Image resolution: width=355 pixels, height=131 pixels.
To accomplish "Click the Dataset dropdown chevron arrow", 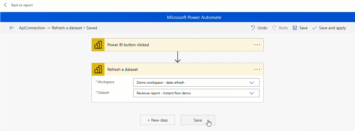I will point(252,93).
